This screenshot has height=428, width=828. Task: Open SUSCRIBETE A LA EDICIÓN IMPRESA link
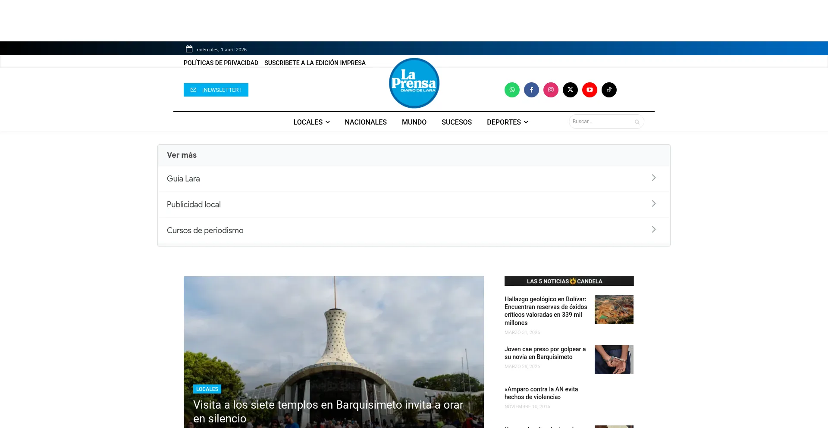[x=315, y=63]
